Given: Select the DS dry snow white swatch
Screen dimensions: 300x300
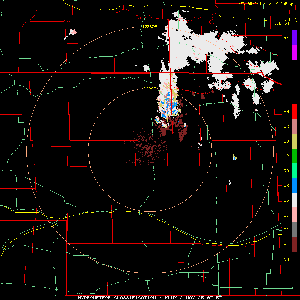Looking at the screenshot, I should click(294, 200).
